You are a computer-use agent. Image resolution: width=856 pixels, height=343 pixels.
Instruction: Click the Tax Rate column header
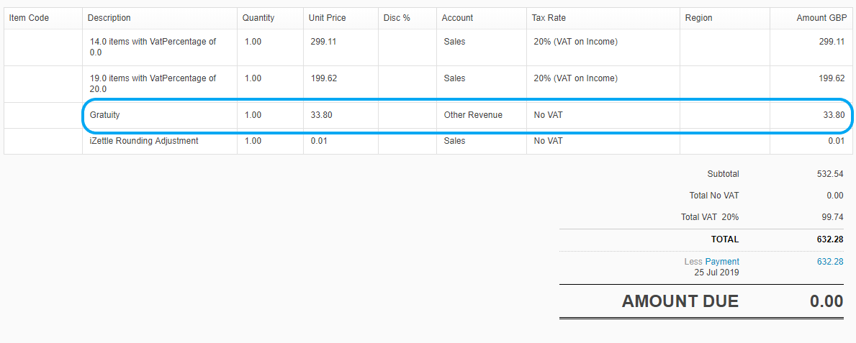tap(549, 18)
